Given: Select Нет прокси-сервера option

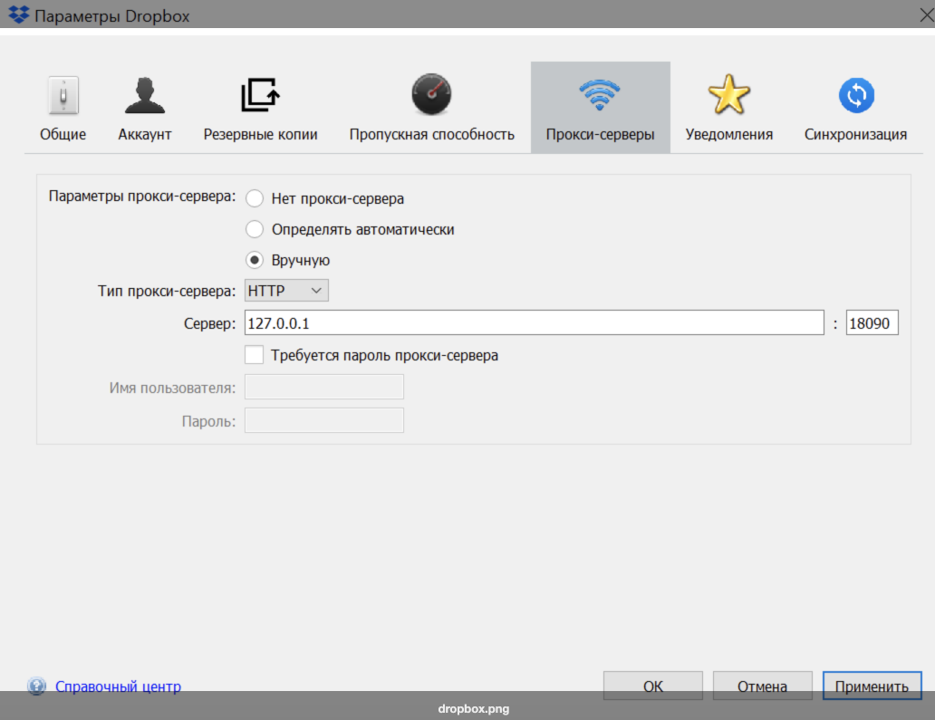Looking at the screenshot, I should (x=255, y=197).
